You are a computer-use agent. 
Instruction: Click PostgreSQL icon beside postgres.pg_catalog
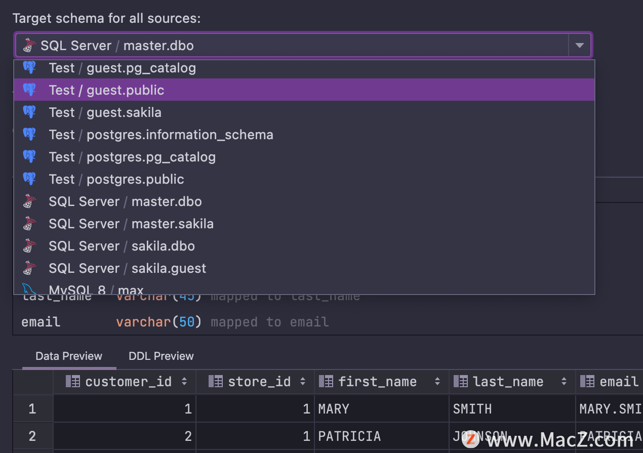(x=29, y=157)
